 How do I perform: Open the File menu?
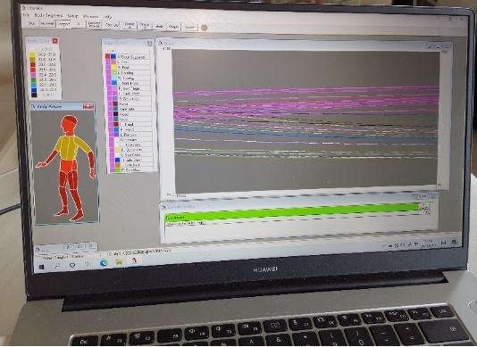click(x=26, y=15)
